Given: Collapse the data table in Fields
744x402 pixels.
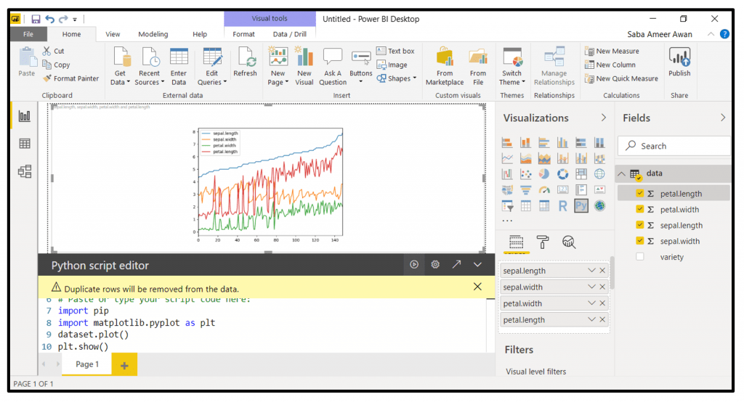Looking at the screenshot, I should point(622,173).
